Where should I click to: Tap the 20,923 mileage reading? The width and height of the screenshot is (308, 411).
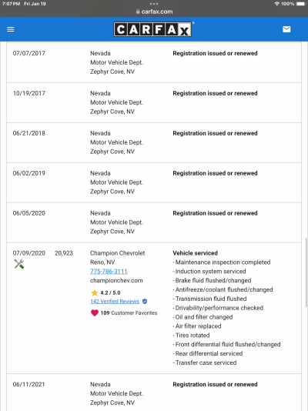point(64,253)
